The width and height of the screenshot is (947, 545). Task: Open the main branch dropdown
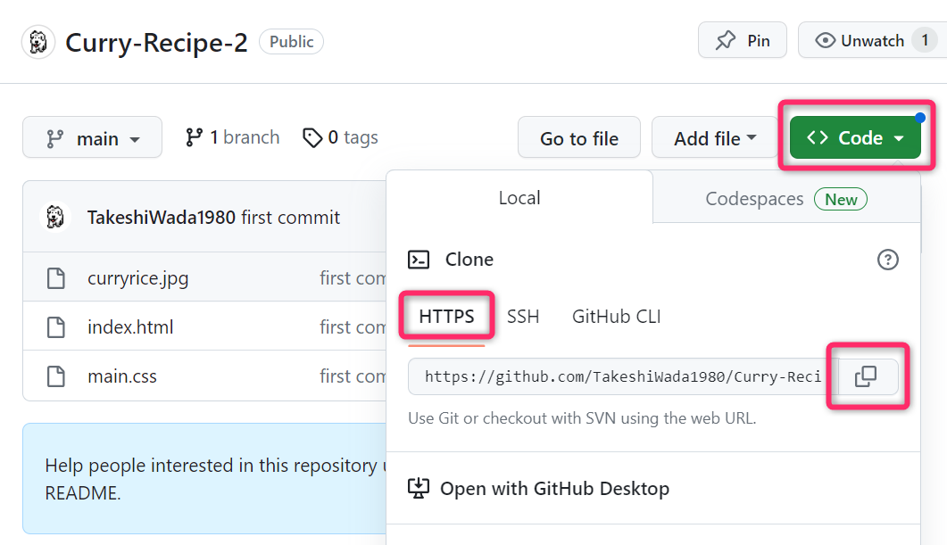coord(93,138)
